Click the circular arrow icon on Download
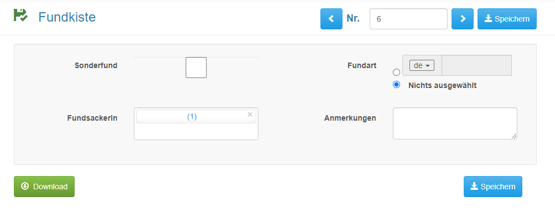The image size is (555, 217). [x=25, y=186]
